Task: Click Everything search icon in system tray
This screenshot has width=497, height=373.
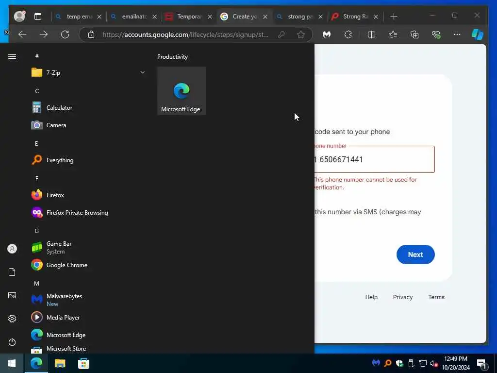Action: [x=388, y=363]
